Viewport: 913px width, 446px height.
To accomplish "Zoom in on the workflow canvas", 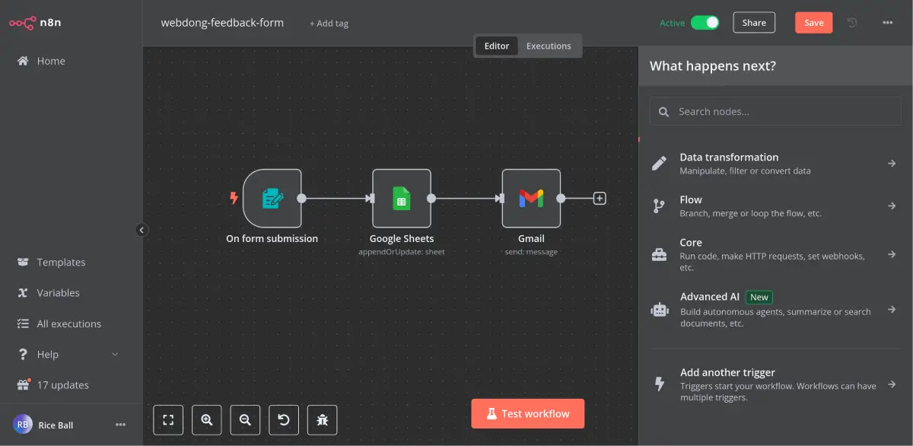I will [206, 419].
